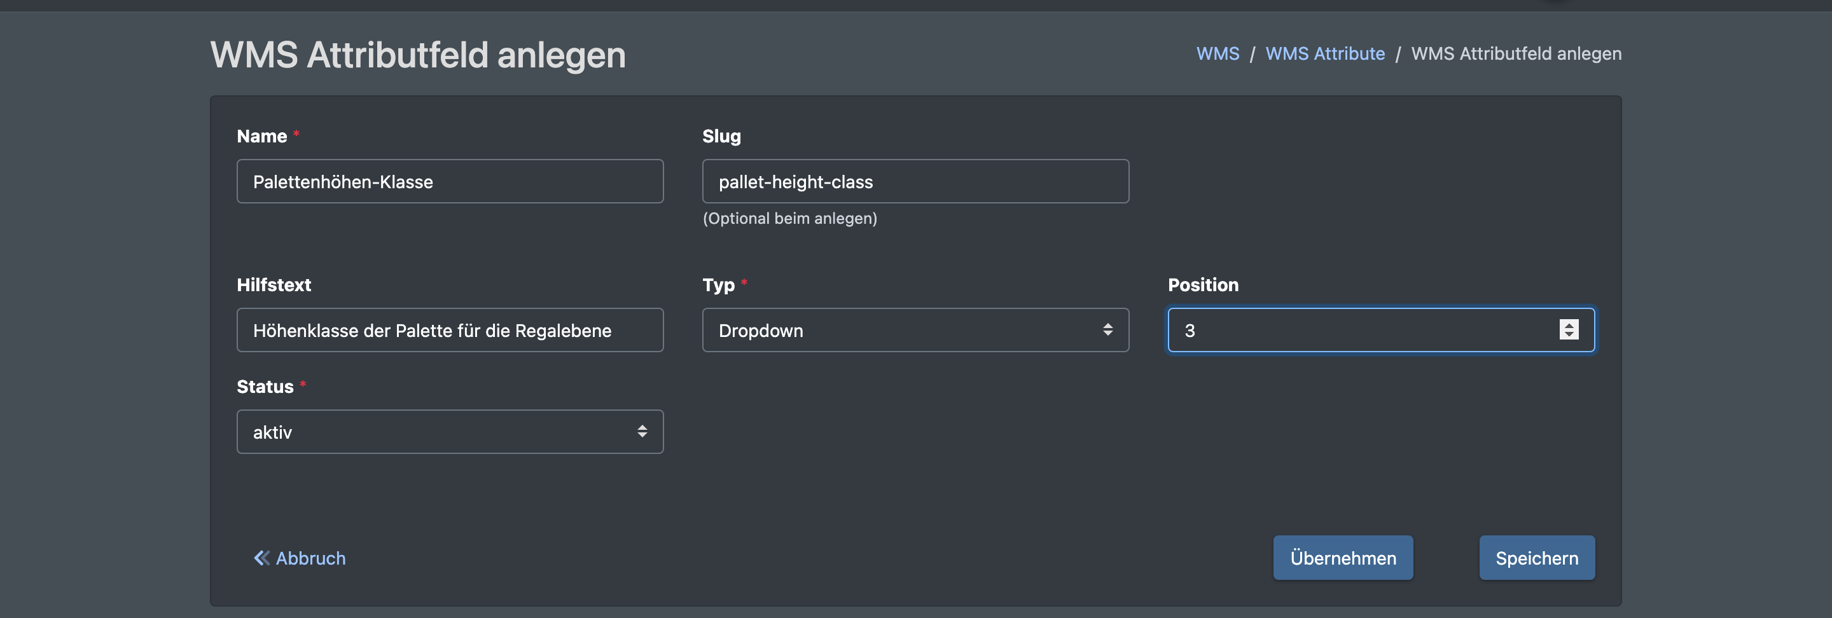The image size is (1832, 618).
Task: Open the Typ dropdown
Action: pyautogui.click(x=915, y=330)
